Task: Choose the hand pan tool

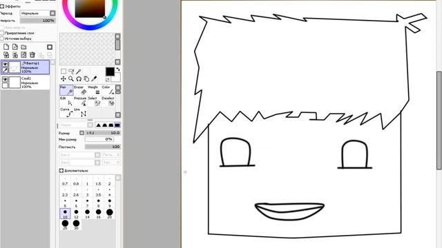Action: (x=86, y=79)
